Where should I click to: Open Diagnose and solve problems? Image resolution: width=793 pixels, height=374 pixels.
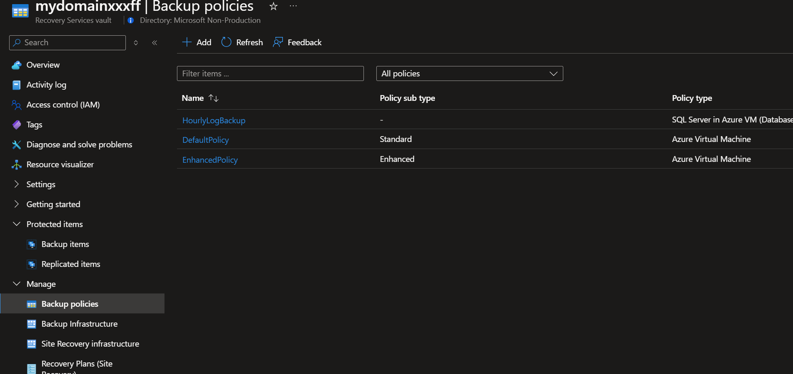79,145
